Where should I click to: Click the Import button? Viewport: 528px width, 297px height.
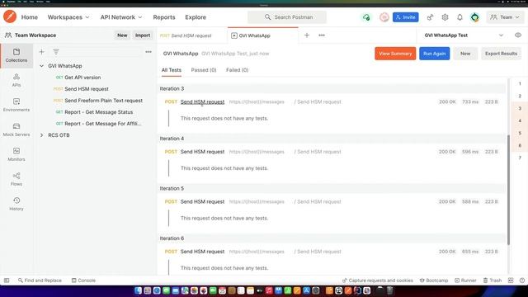(x=143, y=35)
